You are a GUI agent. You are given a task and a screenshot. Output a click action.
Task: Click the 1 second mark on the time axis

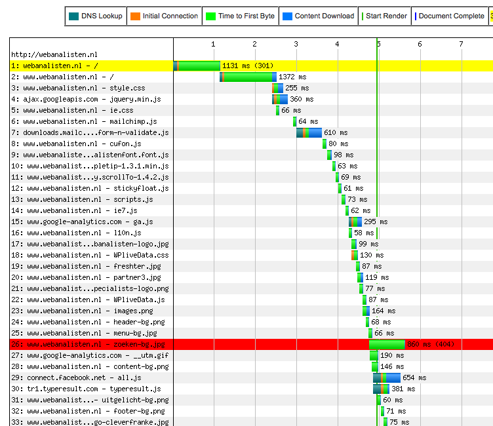[213, 44]
